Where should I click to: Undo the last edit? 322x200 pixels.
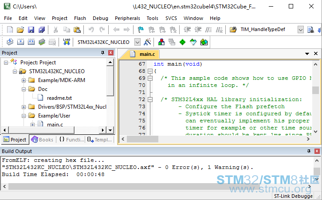91,30
